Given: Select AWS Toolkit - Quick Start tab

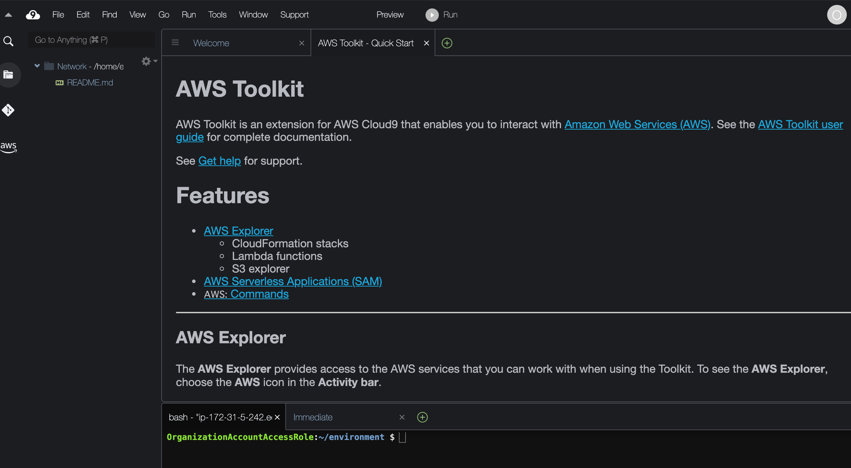Looking at the screenshot, I should tap(366, 43).
